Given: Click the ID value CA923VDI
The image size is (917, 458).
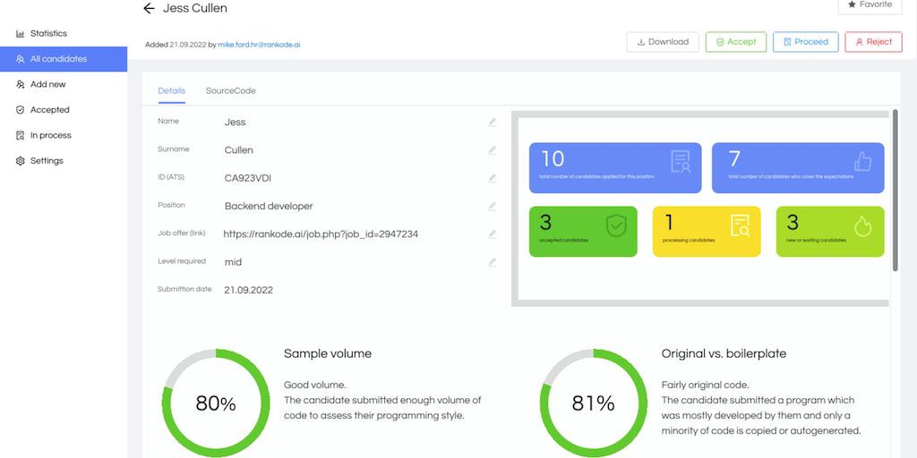Looking at the screenshot, I should 248,178.
